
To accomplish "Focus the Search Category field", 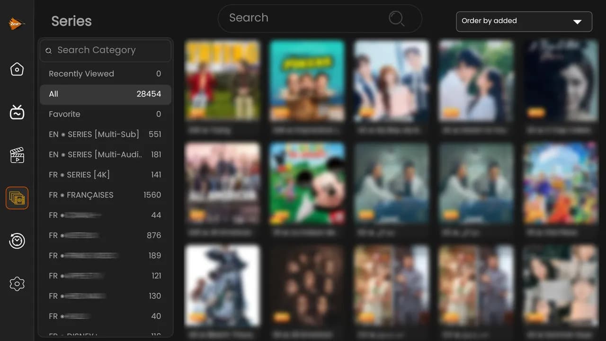I will (106, 50).
